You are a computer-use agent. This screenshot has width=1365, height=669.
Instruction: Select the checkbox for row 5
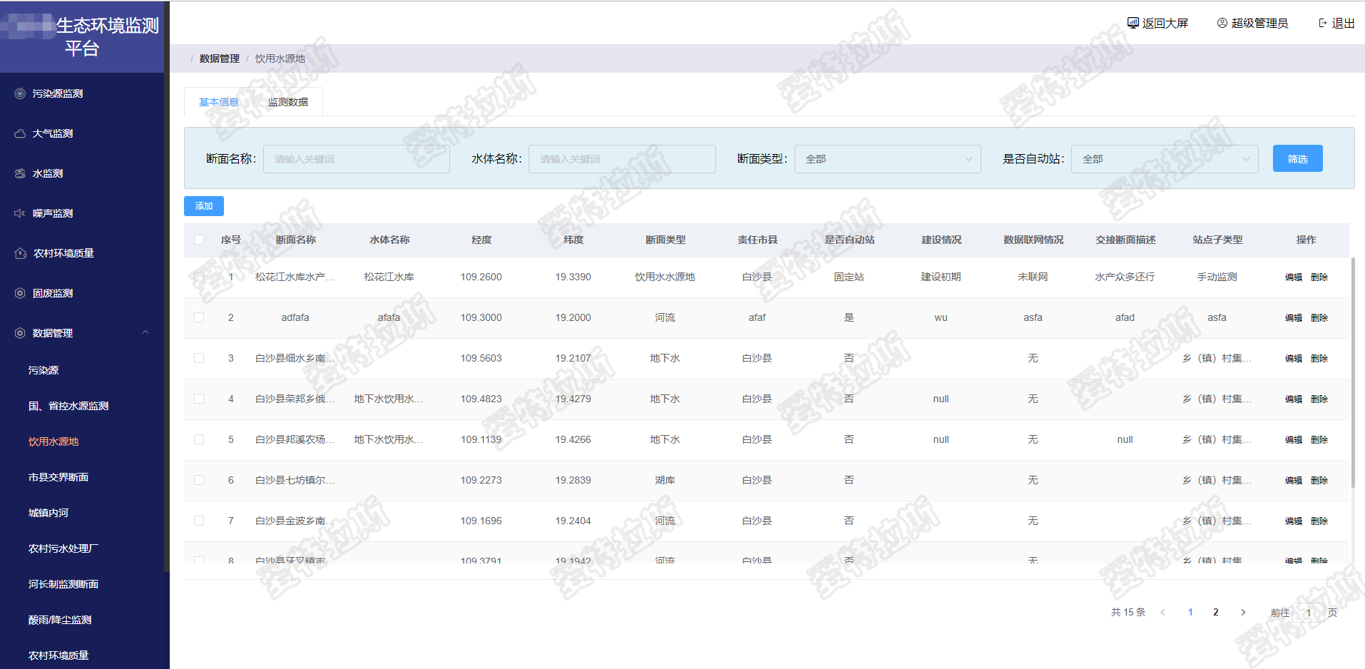point(199,439)
